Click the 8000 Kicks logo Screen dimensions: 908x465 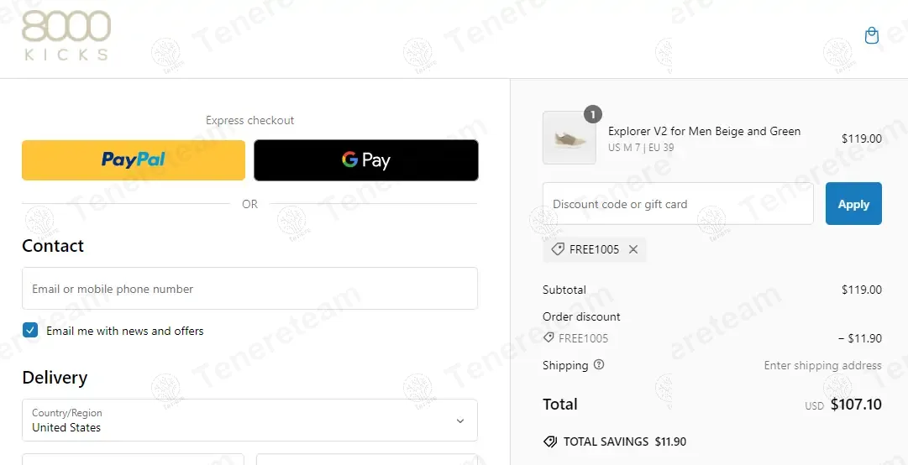pyautogui.click(x=66, y=36)
